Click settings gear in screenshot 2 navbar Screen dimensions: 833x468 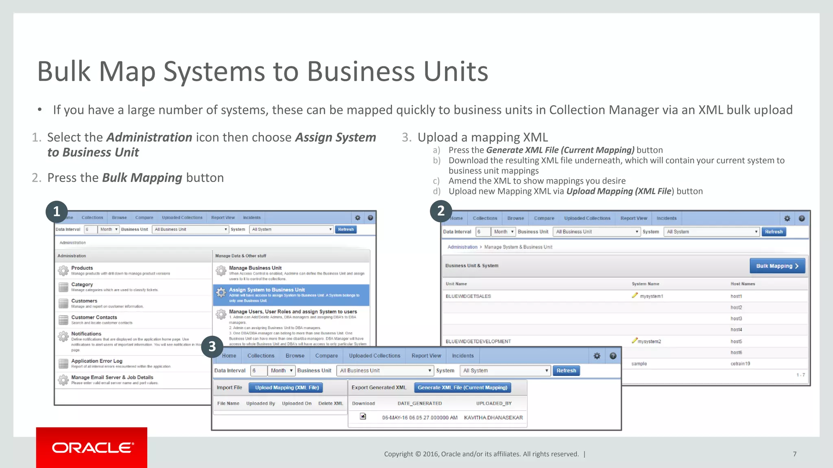(x=787, y=219)
